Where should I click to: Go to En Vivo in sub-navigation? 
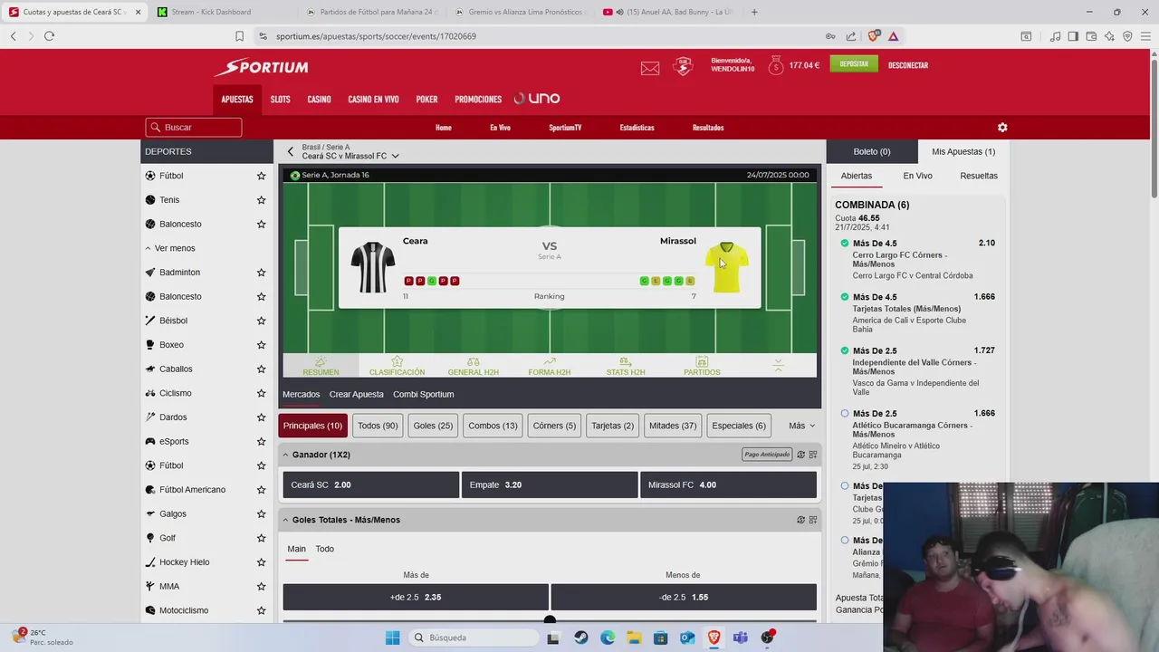click(500, 128)
